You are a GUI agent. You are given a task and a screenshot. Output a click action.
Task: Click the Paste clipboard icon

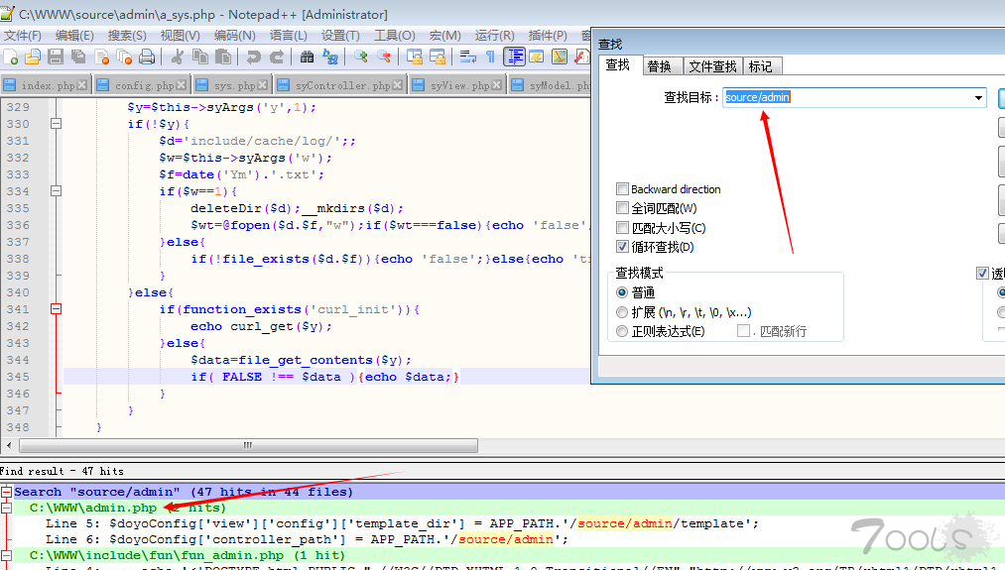click(x=223, y=57)
